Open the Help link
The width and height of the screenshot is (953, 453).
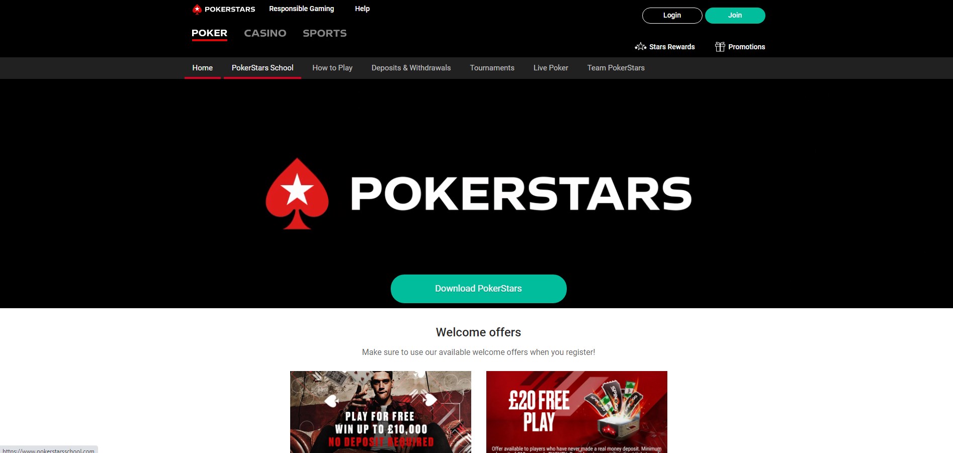[362, 9]
